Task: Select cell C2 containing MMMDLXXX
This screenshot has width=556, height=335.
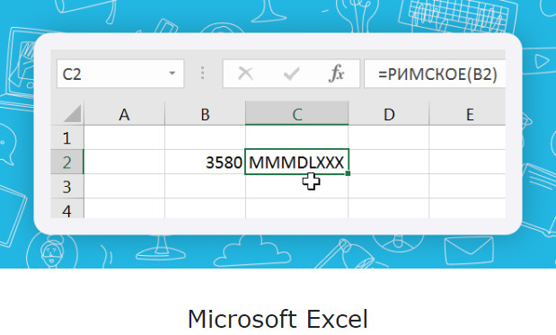Action: click(x=296, y=162)
